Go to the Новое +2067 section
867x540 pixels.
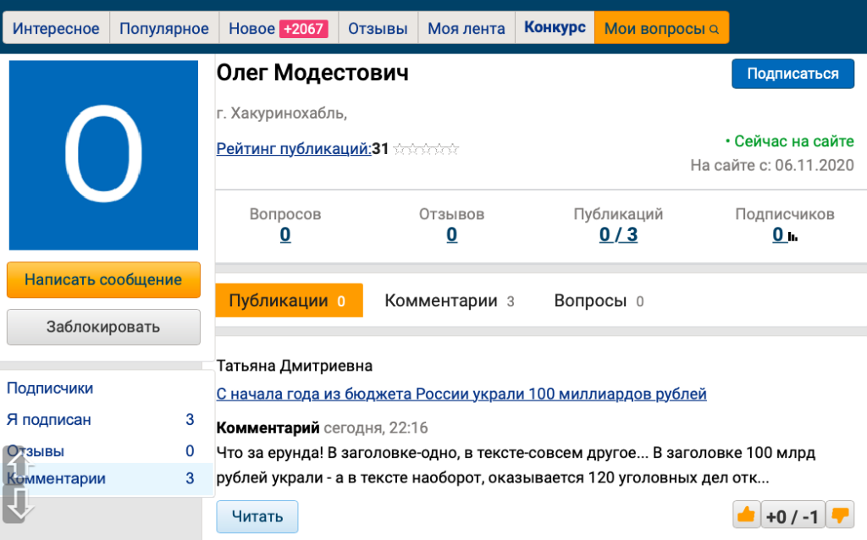pos(278,28)
